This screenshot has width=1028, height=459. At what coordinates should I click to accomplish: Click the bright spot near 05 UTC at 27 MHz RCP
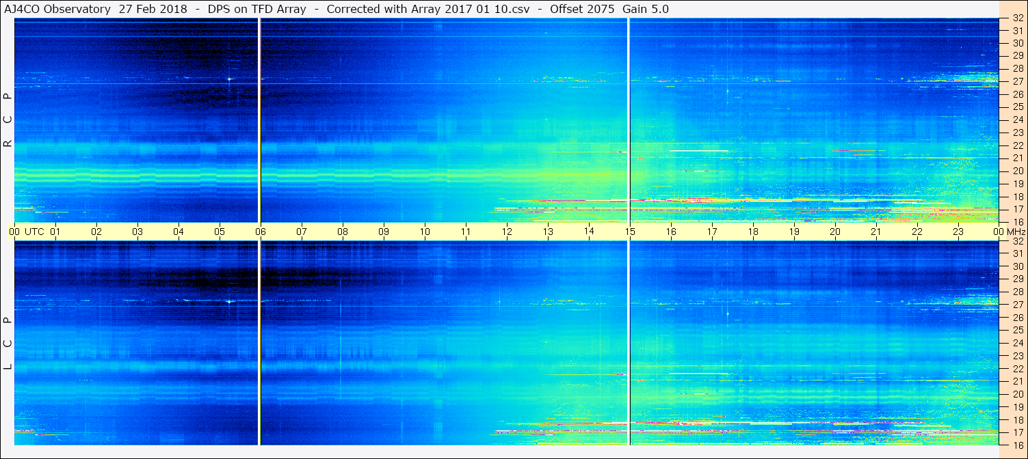(x=229, y=79)
